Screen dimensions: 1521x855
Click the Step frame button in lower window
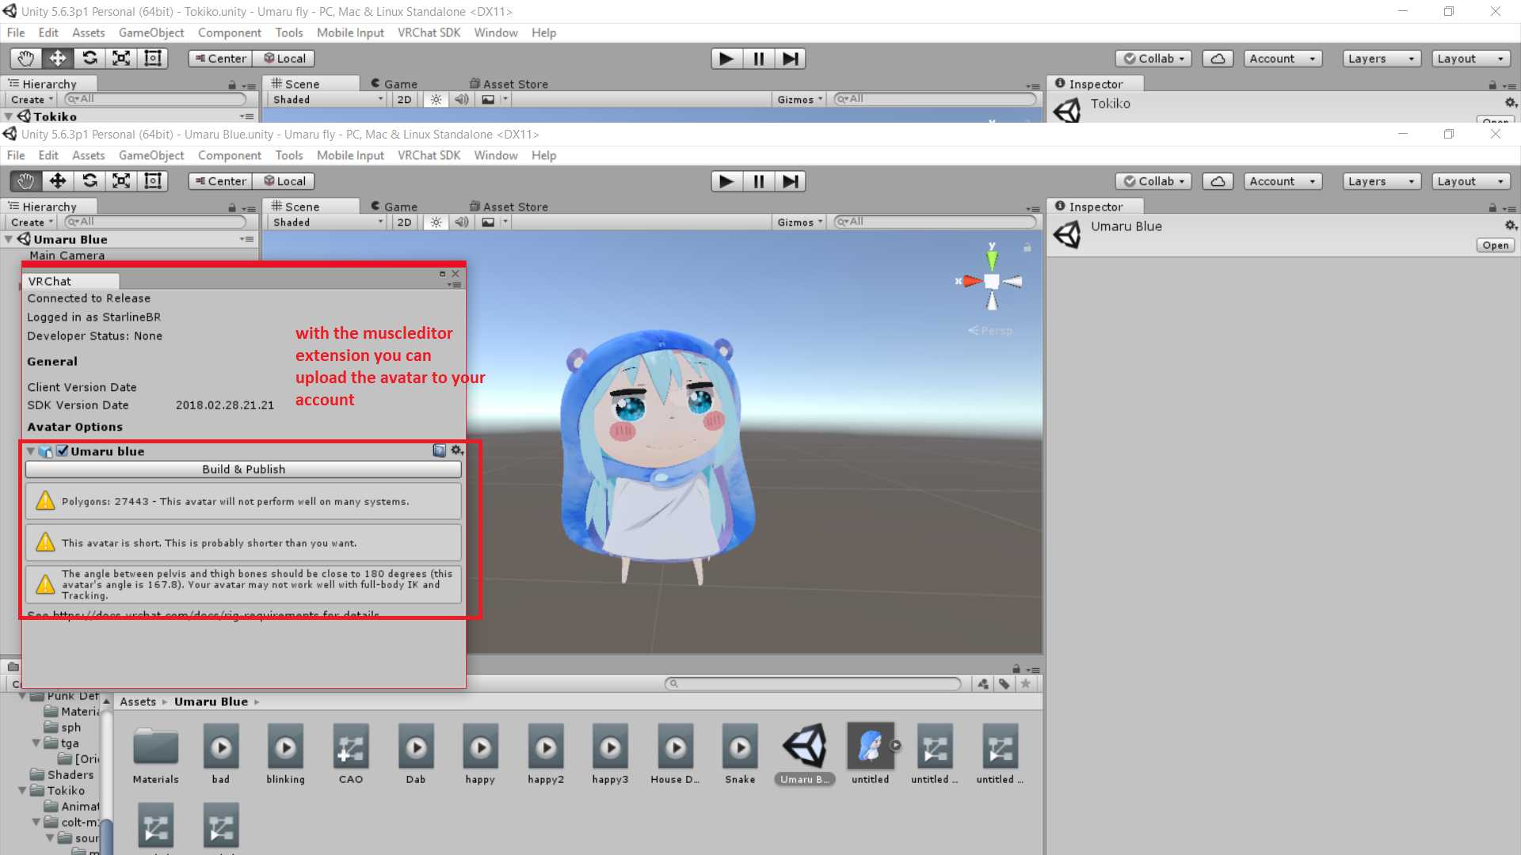[790, 181]
